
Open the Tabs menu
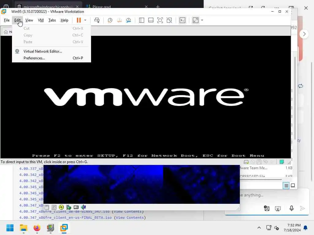pyautogui.click(x=52, y=20)
